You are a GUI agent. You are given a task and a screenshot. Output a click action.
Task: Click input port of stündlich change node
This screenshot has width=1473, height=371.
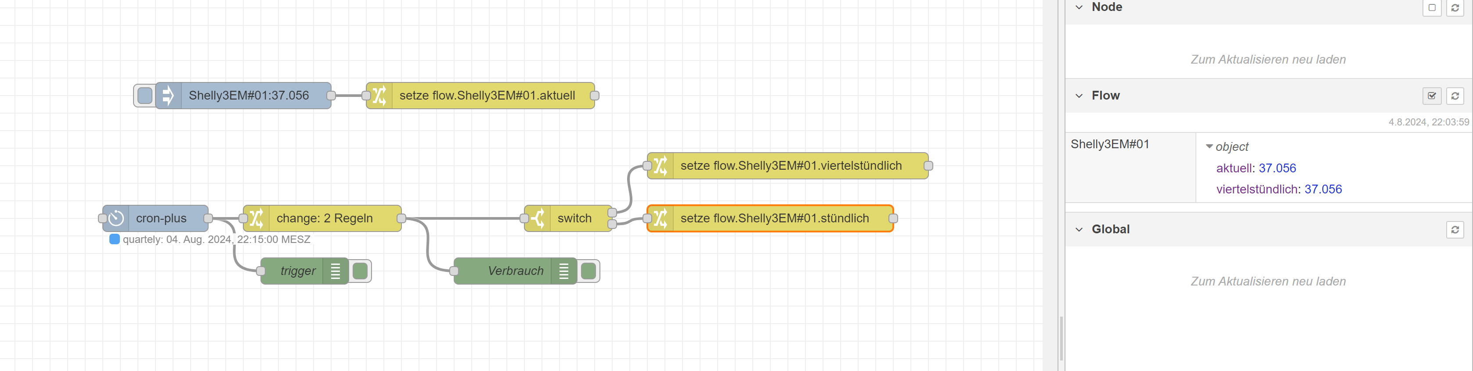click(647, 218)
